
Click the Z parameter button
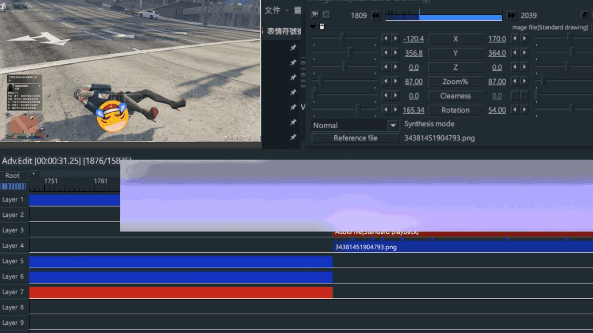pos(455,67)
